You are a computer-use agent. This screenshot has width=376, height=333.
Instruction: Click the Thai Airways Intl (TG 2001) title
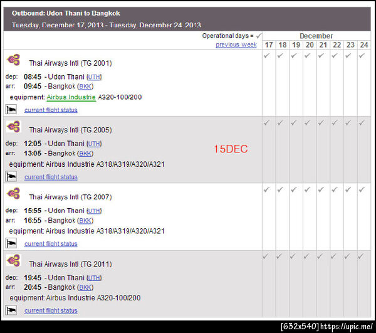[70, 63]
